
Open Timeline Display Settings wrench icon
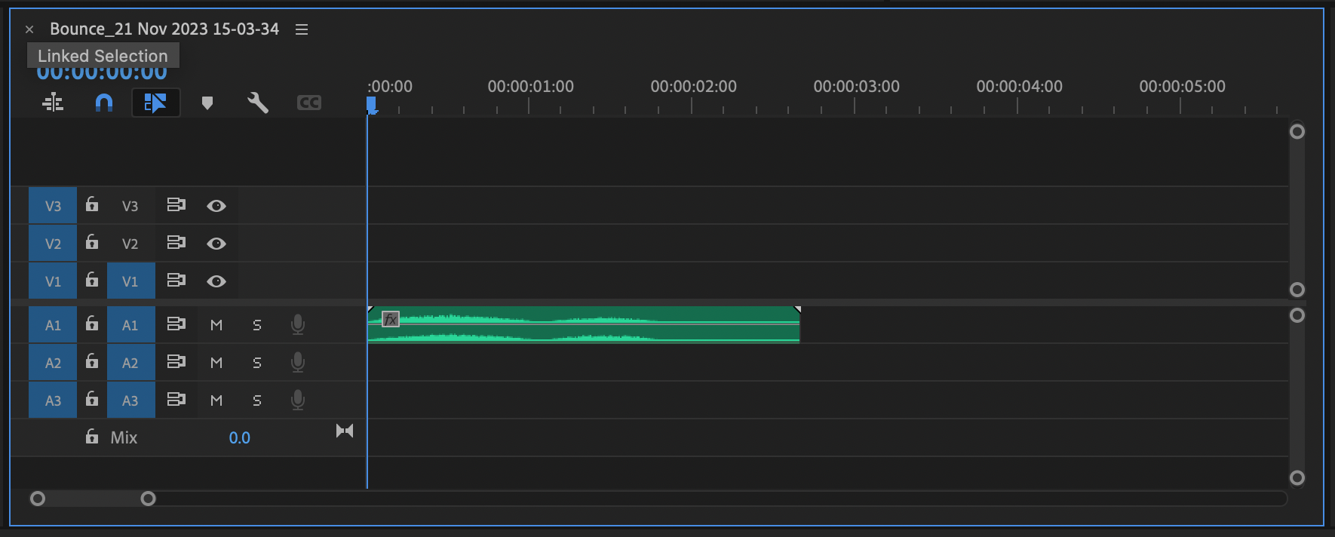click(x=258, y=103)
